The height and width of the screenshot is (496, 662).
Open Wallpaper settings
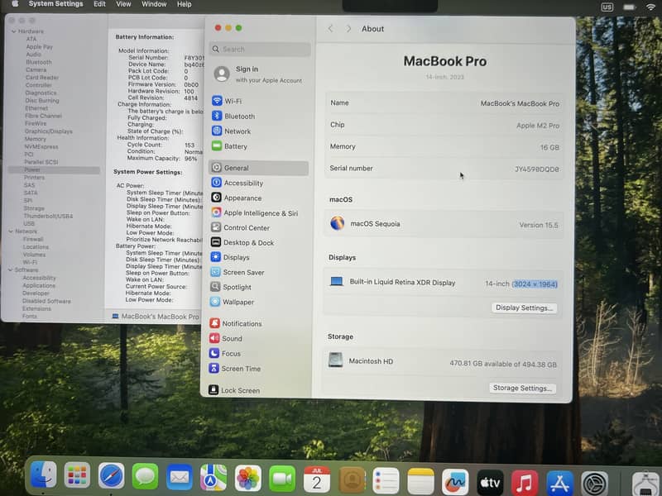pos(233,302)
